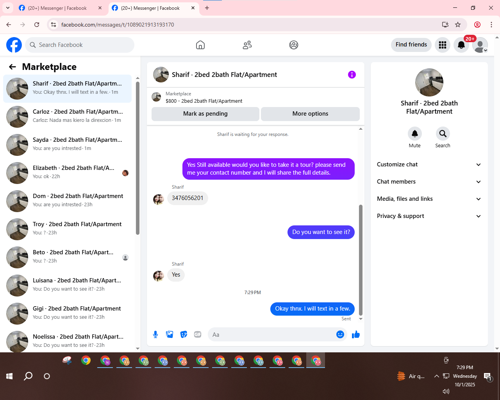
Task: Bookmark this page with the star icon
Action: tap(458, 25)
